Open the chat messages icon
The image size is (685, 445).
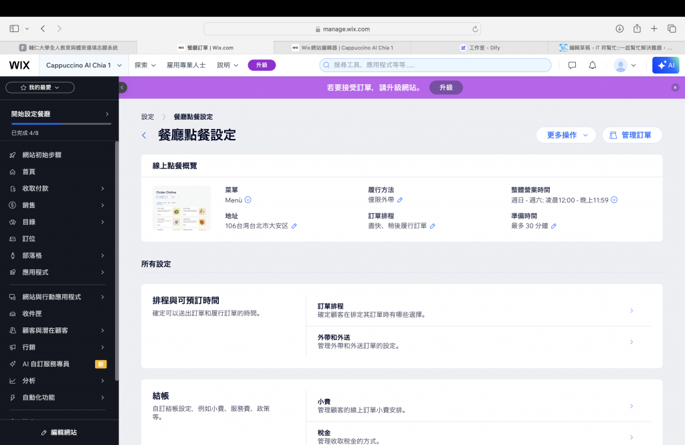tap(572, 65)
